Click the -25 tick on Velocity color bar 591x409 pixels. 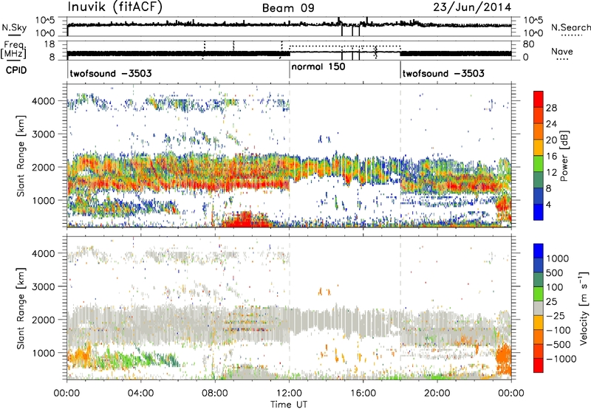click(x=556, y=315)
